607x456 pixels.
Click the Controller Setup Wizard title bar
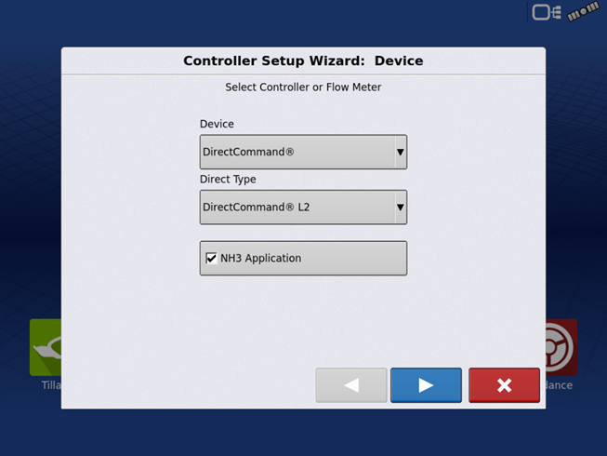303,60
